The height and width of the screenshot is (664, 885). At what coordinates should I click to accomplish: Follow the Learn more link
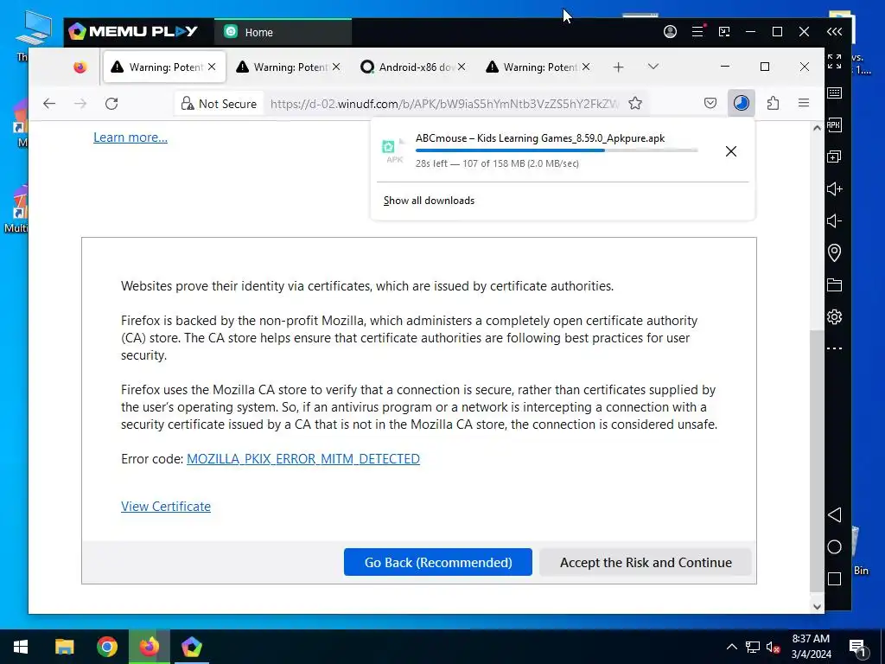click(x=131, y=137)
